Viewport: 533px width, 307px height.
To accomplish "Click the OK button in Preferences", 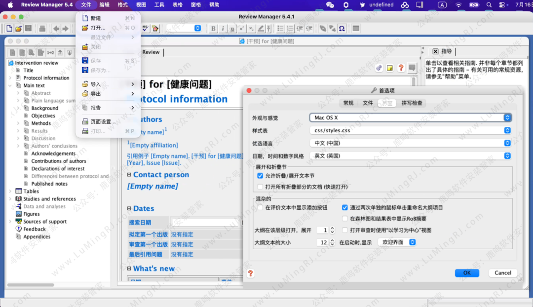I will pyautogui.click(x=467, y=273).
